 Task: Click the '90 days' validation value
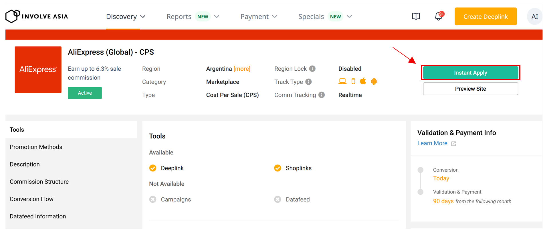click(x=443, y=201)
